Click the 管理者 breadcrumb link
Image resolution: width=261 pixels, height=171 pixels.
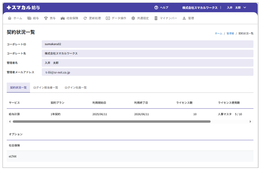230,33
